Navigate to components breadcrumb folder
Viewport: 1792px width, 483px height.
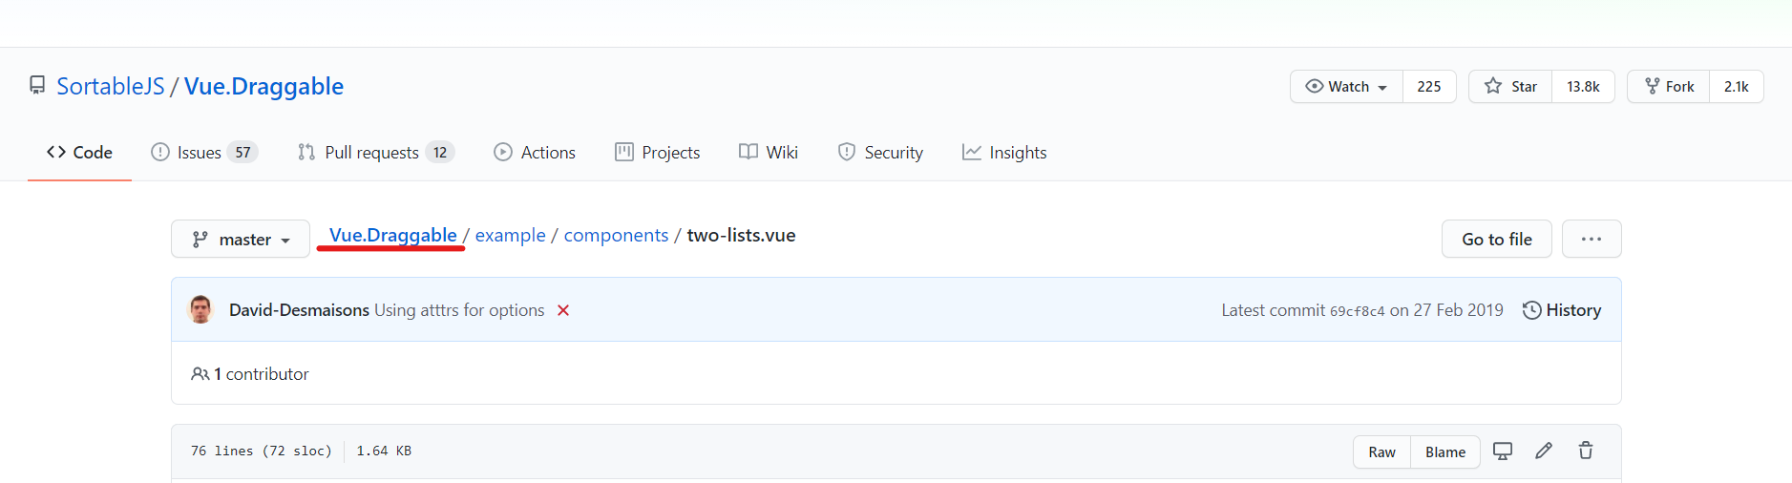616,235
